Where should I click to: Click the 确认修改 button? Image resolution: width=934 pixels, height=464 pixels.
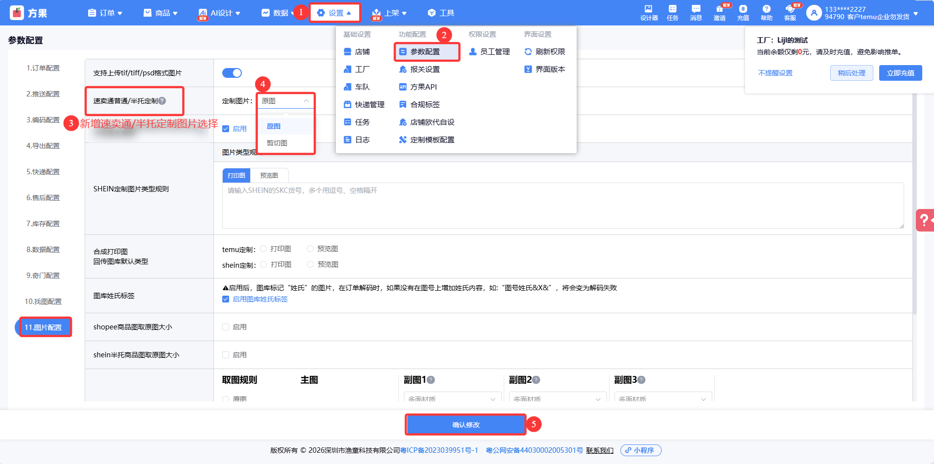tap(466, 425)
